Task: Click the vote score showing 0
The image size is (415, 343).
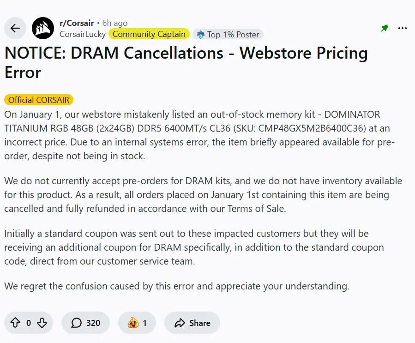Action: click(29, 323)
